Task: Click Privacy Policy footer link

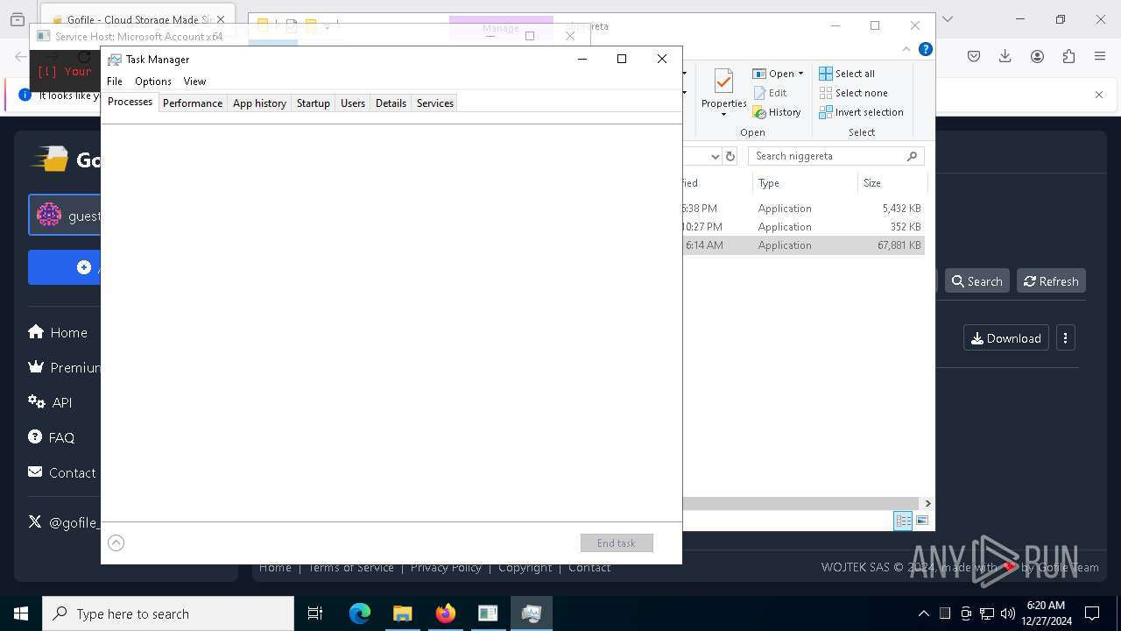Action: coord(446,568)
